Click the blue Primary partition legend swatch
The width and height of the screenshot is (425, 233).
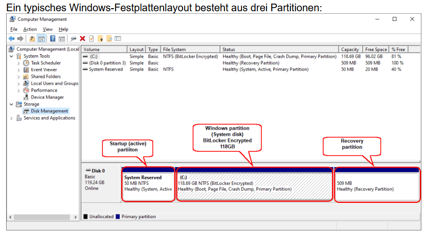coord(118,217)
